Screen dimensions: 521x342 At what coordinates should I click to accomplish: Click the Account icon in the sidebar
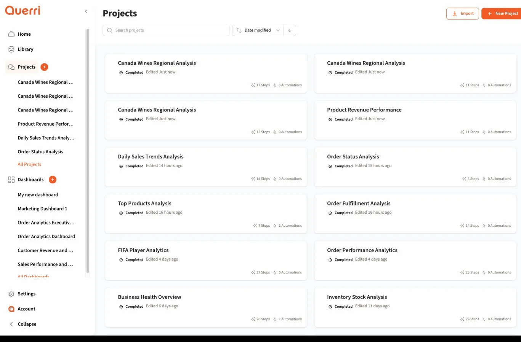[11, 309]
